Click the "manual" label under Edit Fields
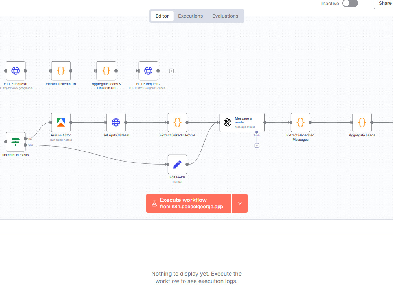 click(178, 182)
